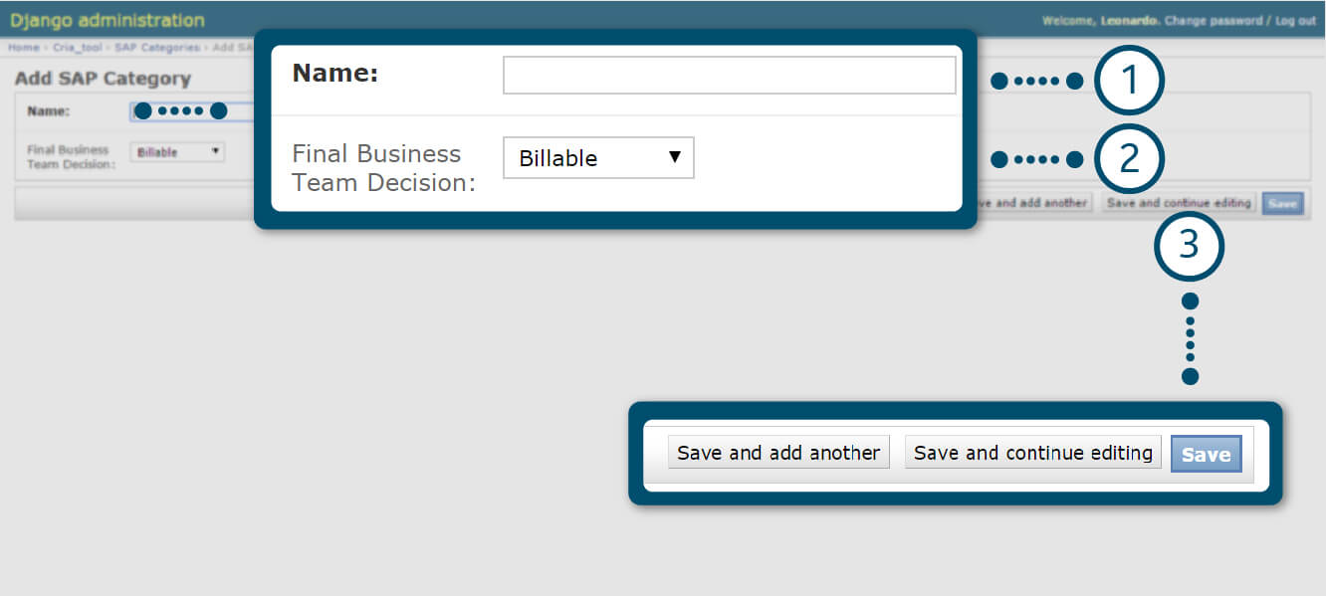
Task: Click small background Save and continue editing button
Action: (1179, 203)
